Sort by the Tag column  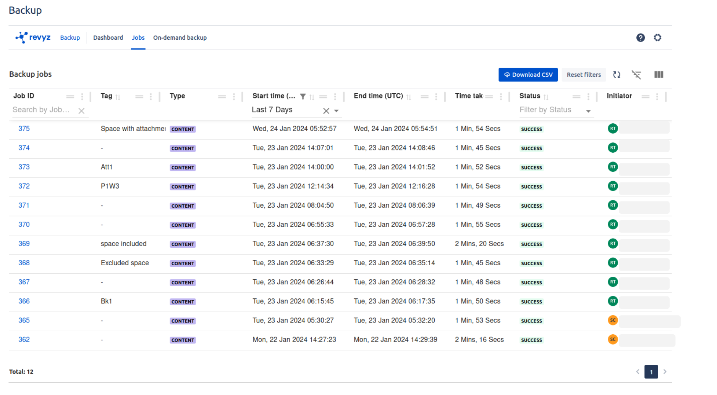[118, 97]
